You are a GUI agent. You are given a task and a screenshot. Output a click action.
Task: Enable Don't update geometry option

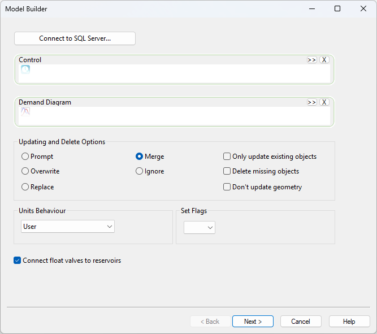point(227,187)
